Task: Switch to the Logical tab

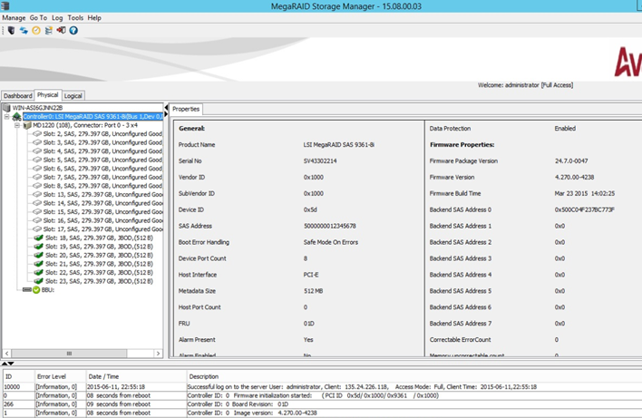Action: pos(73,96)
